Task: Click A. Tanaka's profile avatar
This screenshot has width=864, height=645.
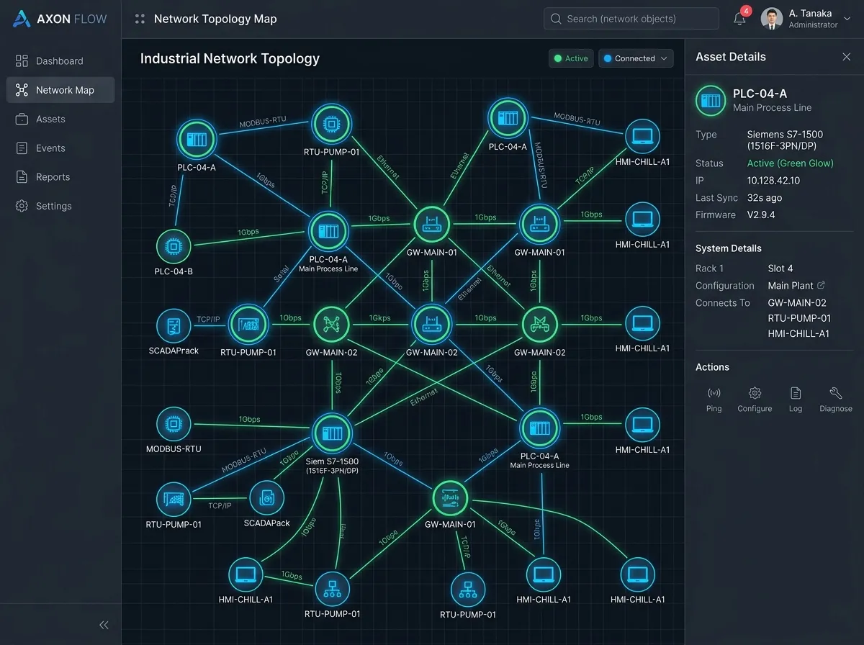Action: pos(772,19)
